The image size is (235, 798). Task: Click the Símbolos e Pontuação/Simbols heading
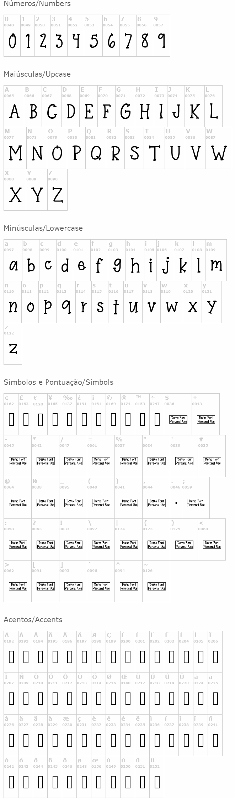[58, 382]
